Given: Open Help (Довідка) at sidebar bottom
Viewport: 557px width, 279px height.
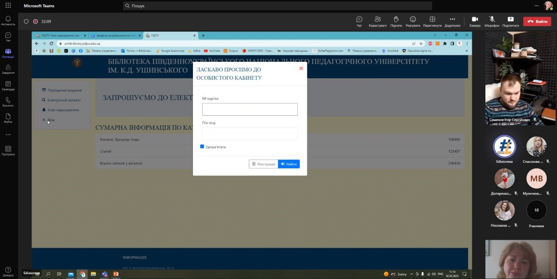Looking at the screenshot, I should tap(8, 271).
